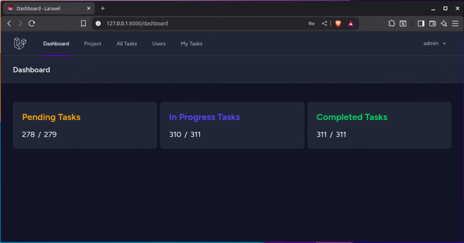Open a new browser tab

pyautogui.click(x=103, y=9)
